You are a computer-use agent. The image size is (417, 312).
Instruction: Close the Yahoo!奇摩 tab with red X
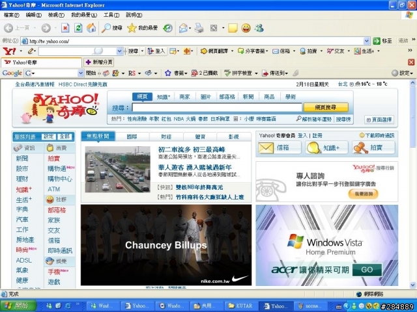coord(411,62)
